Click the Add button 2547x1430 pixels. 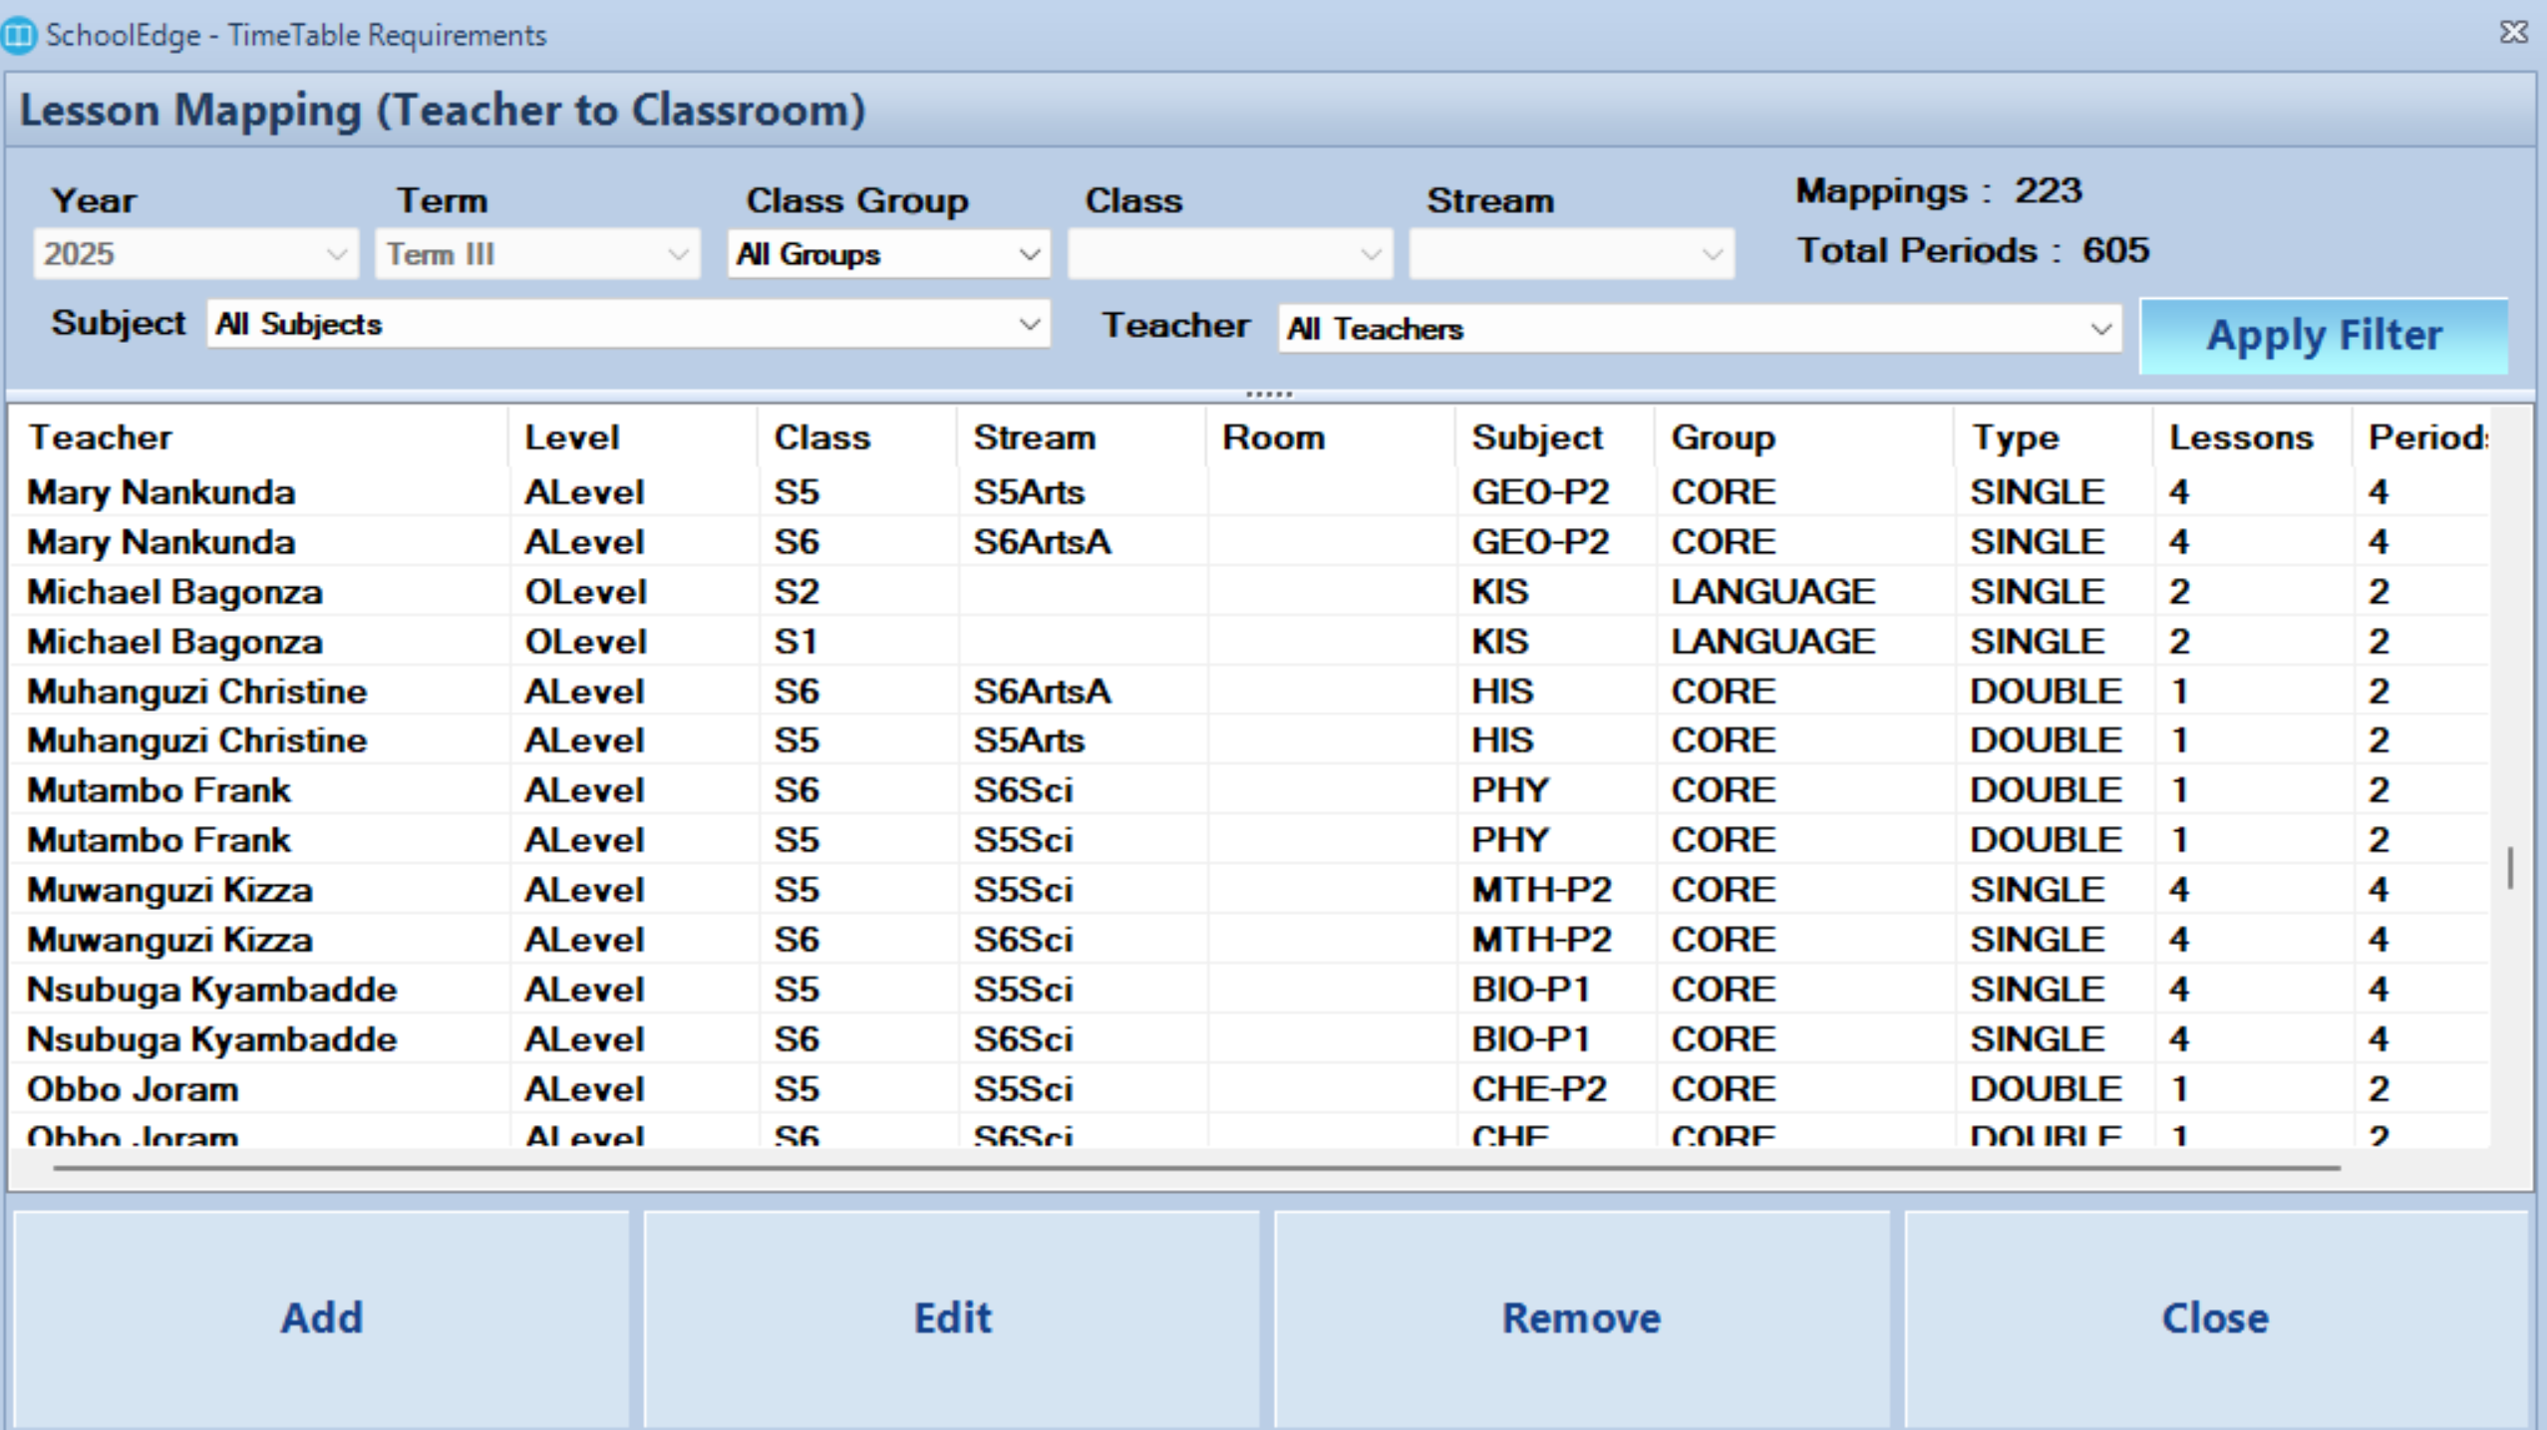321,1318
